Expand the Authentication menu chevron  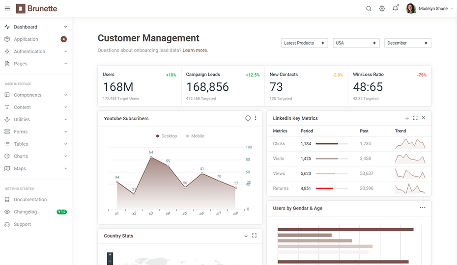[x=65, y=51]
